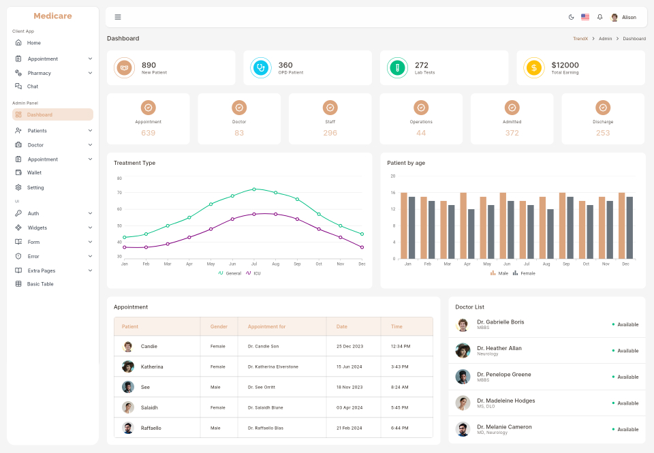
Task: Click the Total Earning dollar icon
Action: tap(534, 67)
